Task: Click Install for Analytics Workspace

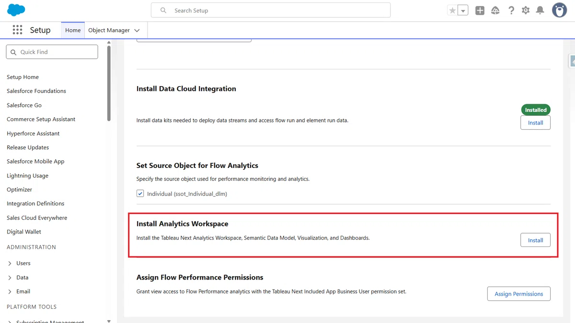Action: point(535,240)
